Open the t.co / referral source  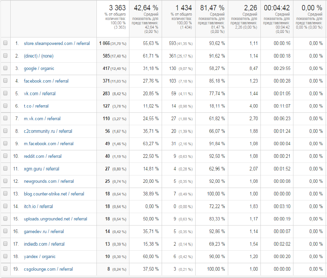click(36, 106)
